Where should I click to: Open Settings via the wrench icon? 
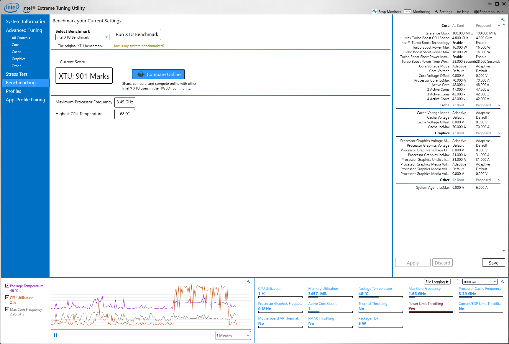(436, 11)
